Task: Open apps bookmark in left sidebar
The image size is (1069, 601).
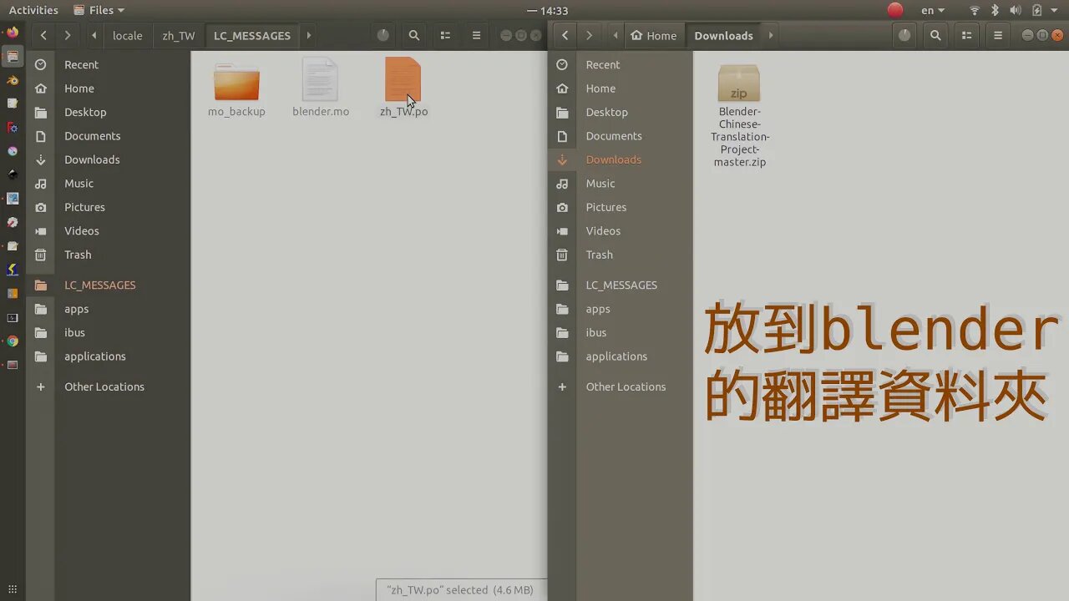Action: [x=109, y=309]
